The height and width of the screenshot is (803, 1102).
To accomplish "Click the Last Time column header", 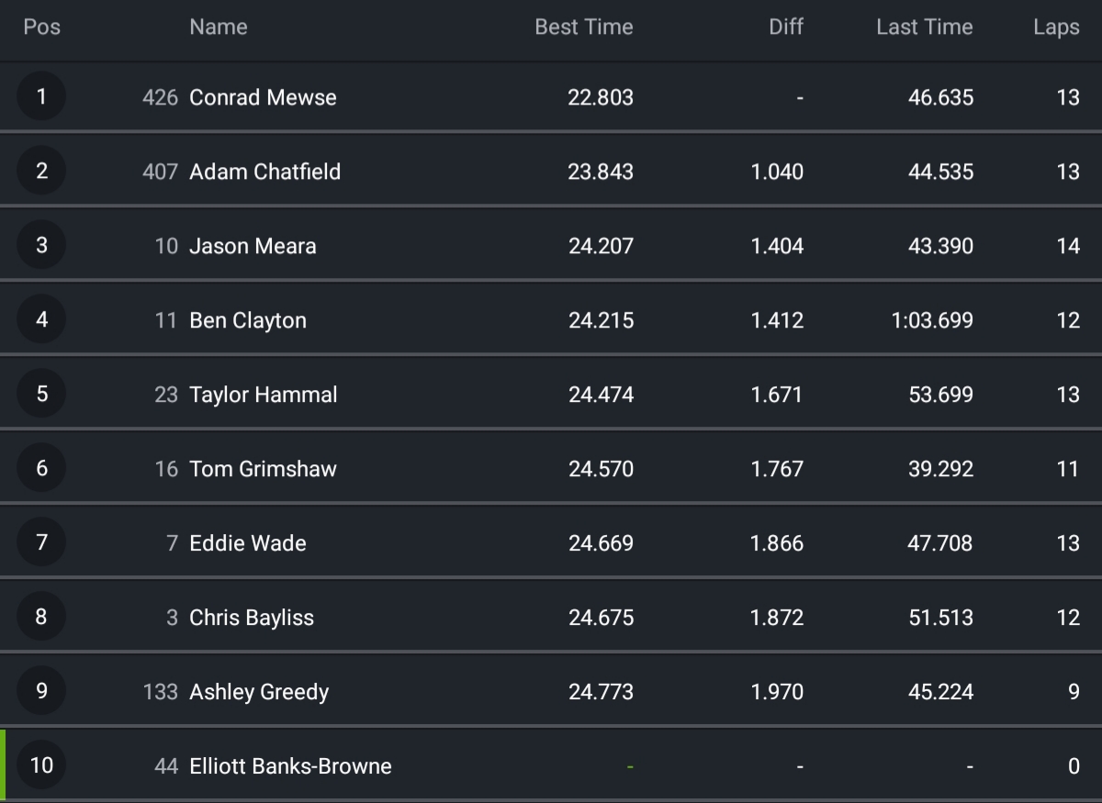I will pyautogui.click(x=924, y=28).
